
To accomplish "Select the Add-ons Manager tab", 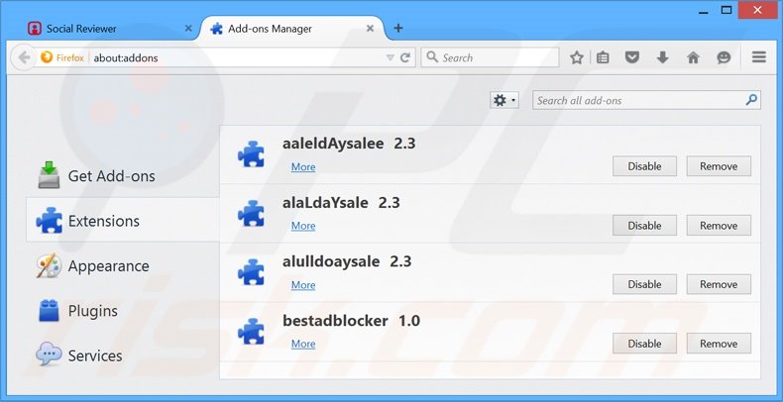I will tap(292, 29).
